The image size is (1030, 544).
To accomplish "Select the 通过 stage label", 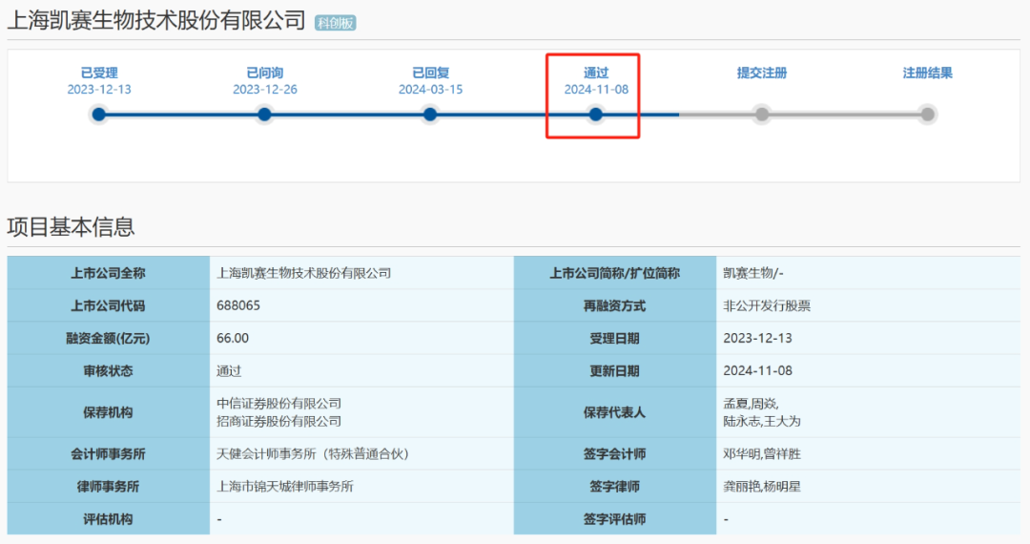I will pyautogui.click(x=596, y=73).
